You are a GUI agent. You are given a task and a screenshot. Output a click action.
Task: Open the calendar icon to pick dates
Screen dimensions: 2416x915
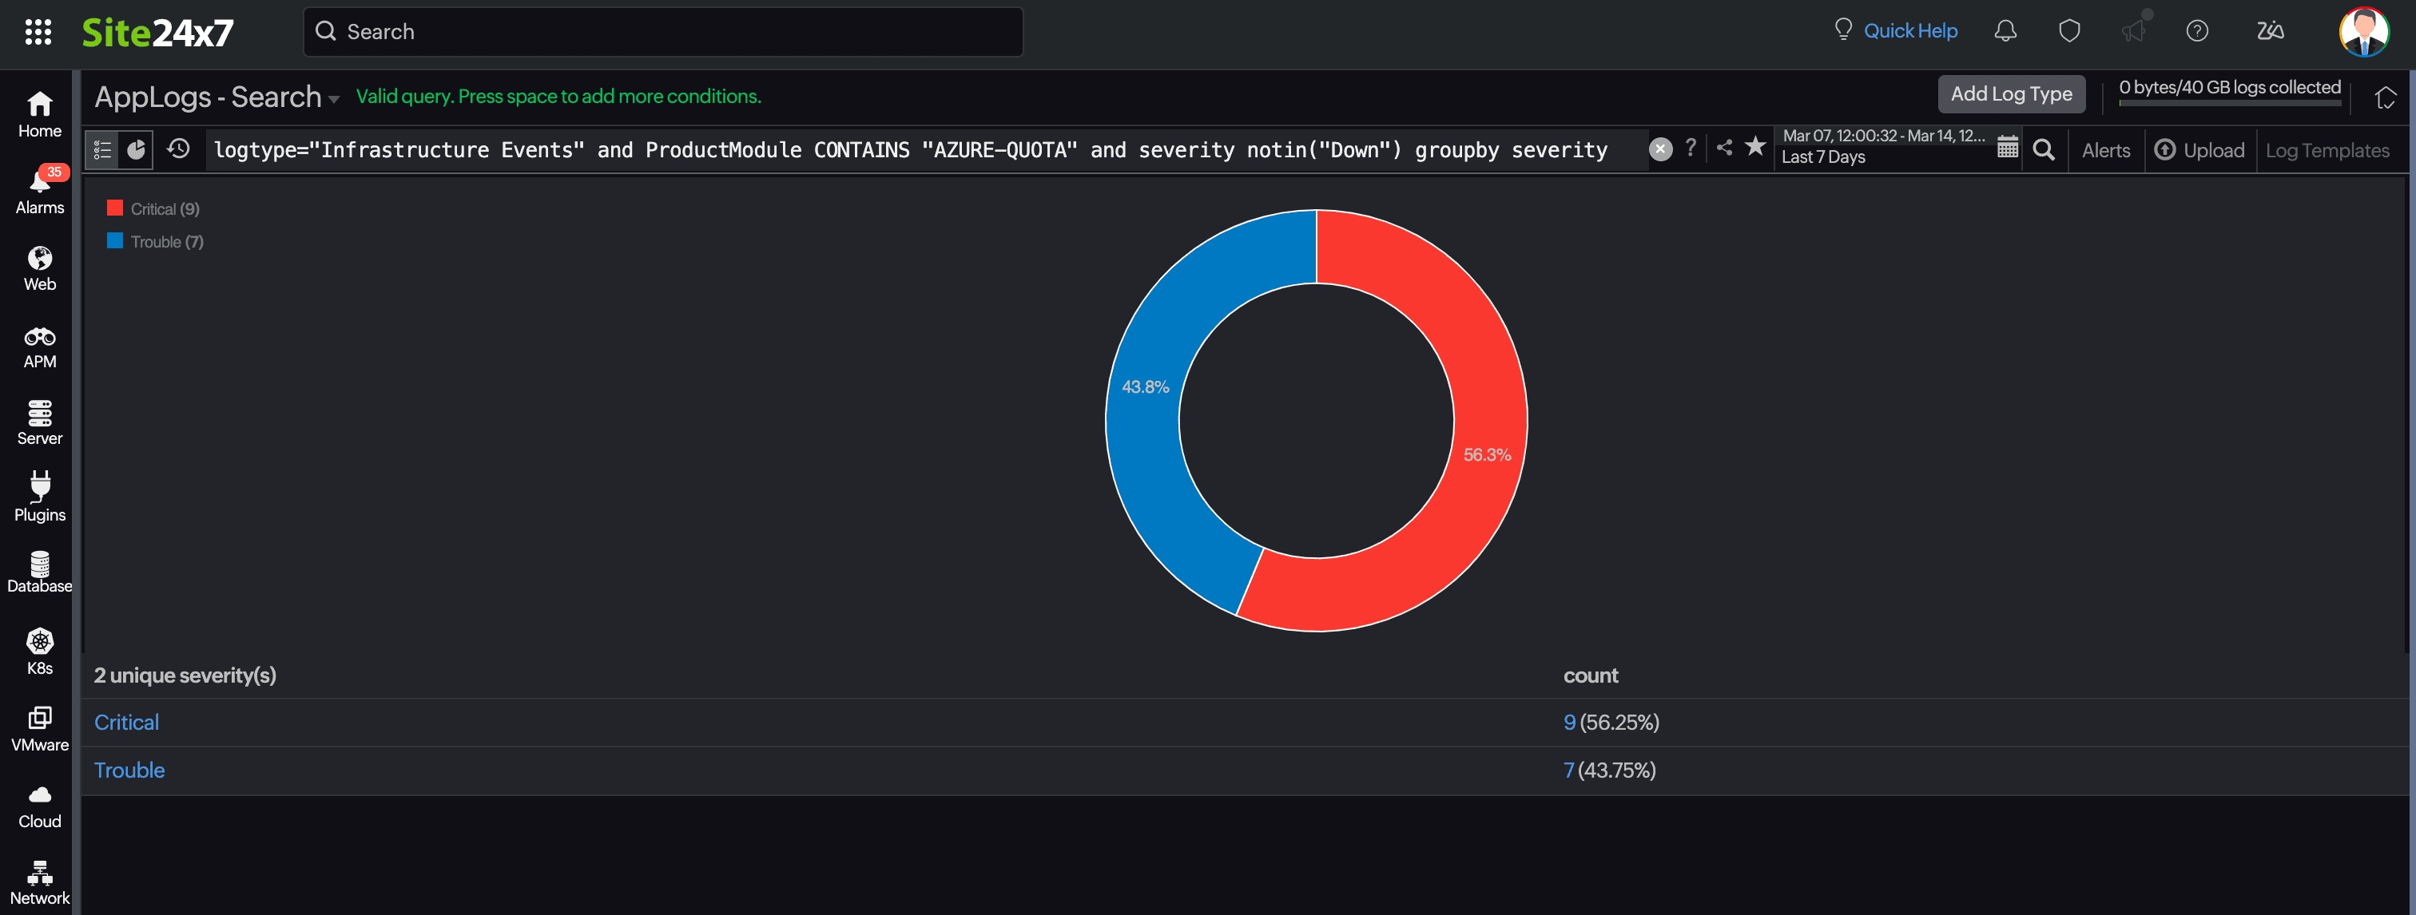[x=2007, y=149]
